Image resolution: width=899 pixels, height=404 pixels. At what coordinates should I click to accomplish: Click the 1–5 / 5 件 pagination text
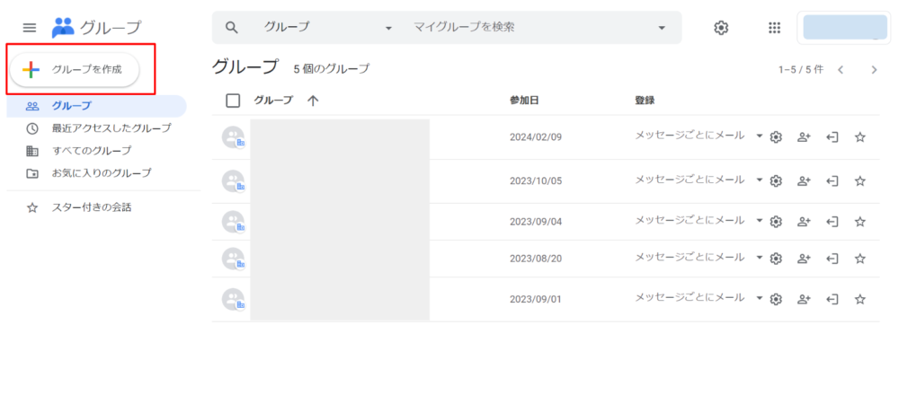pyautogui.click(x=800, y=70)
